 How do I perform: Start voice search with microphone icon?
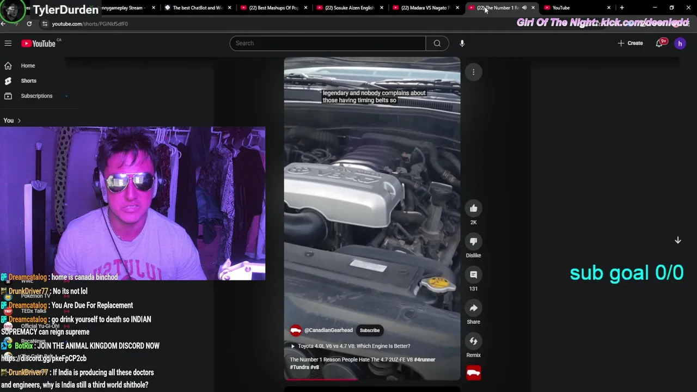click(462, 43)
